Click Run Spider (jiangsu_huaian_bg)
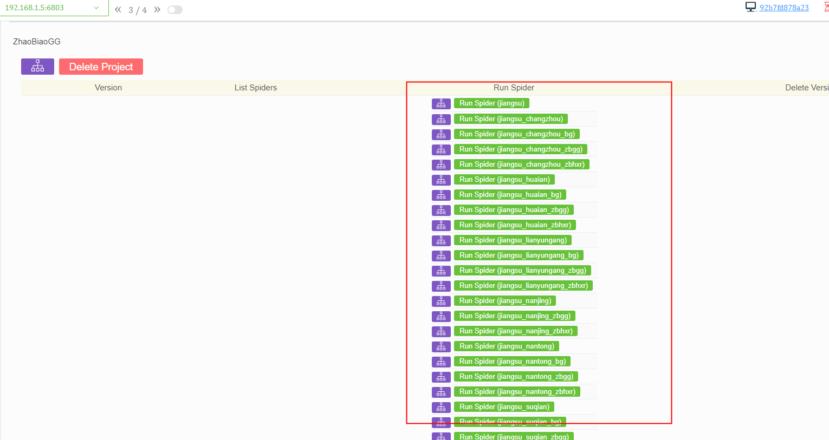Viewport: 829px width, 440px height. pyautogui.click(x=510, y=195)
